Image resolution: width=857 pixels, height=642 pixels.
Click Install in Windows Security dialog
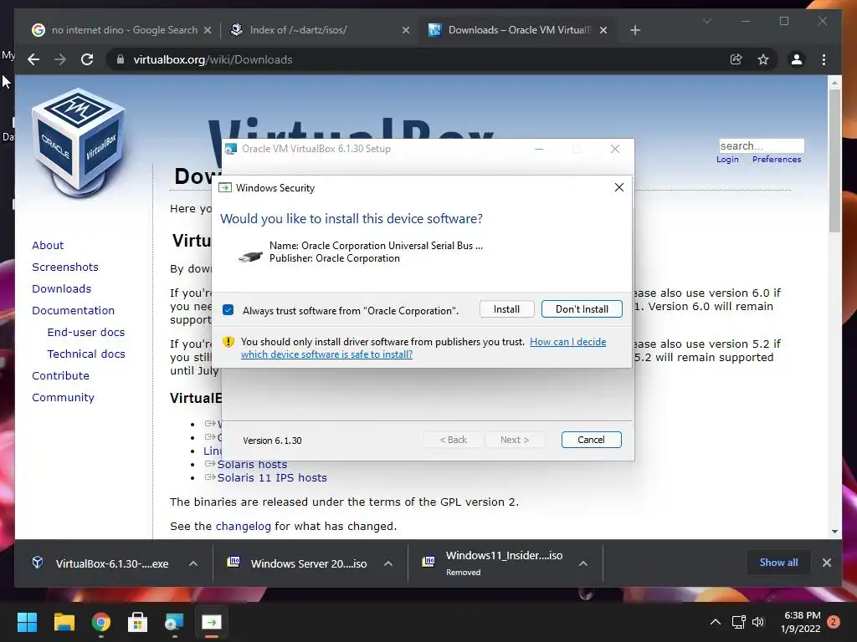coord(506,309)
